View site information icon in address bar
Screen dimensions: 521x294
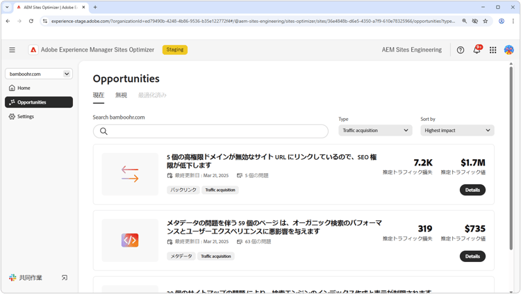tap(45, 21)
